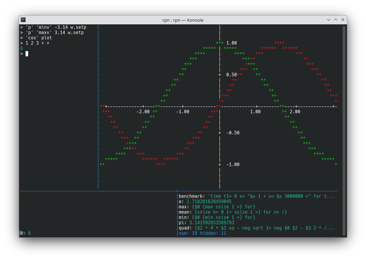Click the terminal's vertical scrollbar
Screen dimensions: 366x260
(x=344, y=131)
